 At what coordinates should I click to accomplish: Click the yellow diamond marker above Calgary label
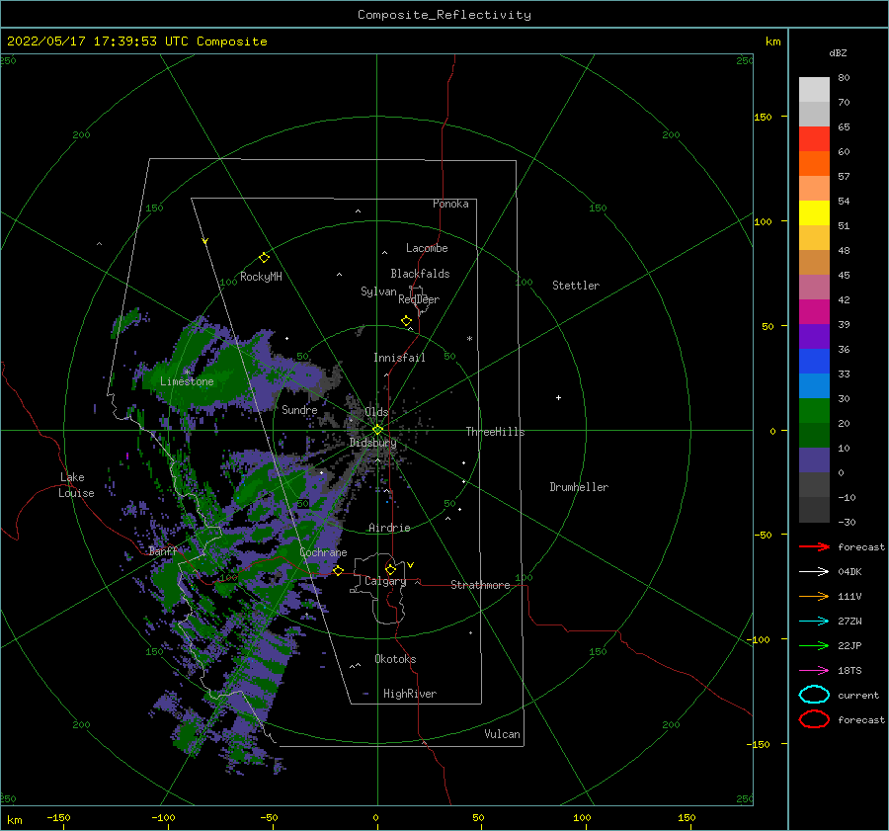pyautogui.click(x=390, y=569)
